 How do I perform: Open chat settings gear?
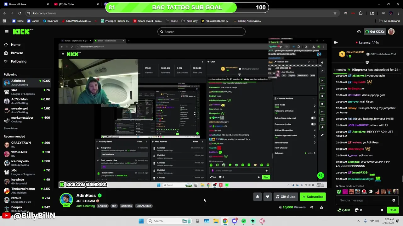(382, 210)
